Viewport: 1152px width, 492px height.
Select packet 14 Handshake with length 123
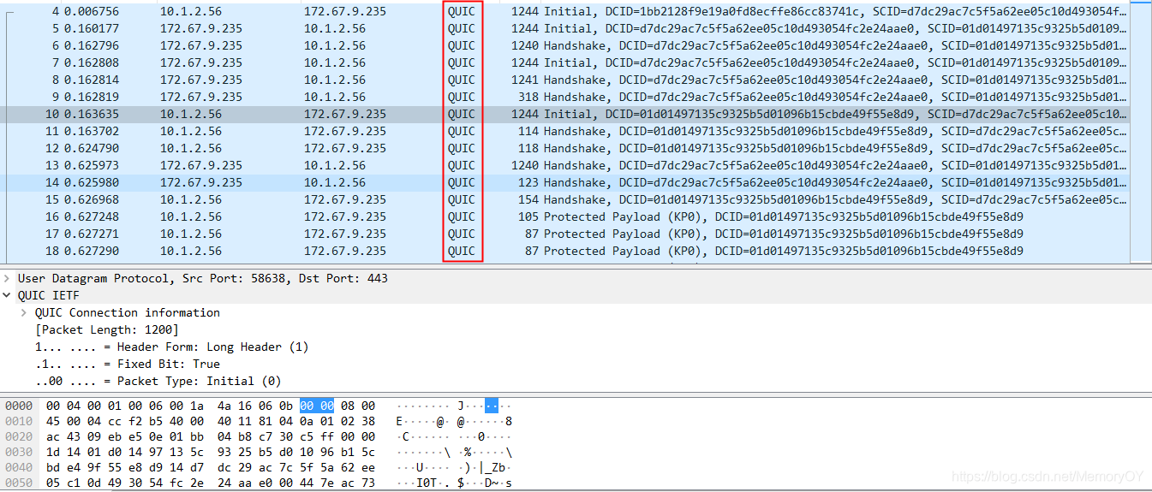tap(565, 182)
